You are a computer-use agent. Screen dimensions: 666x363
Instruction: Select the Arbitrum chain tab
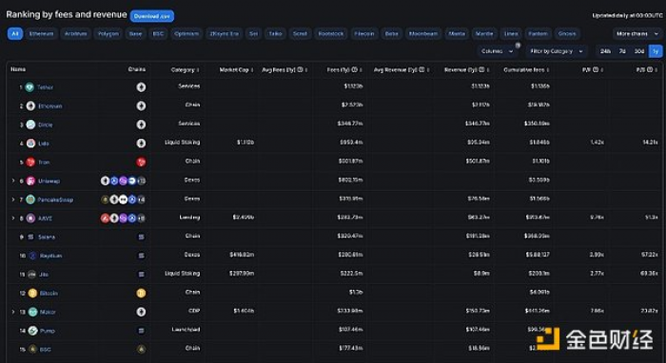[x=75, y=33]
